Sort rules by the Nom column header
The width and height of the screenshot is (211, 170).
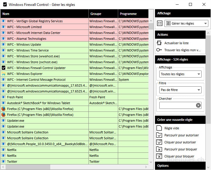coord(44,14)
